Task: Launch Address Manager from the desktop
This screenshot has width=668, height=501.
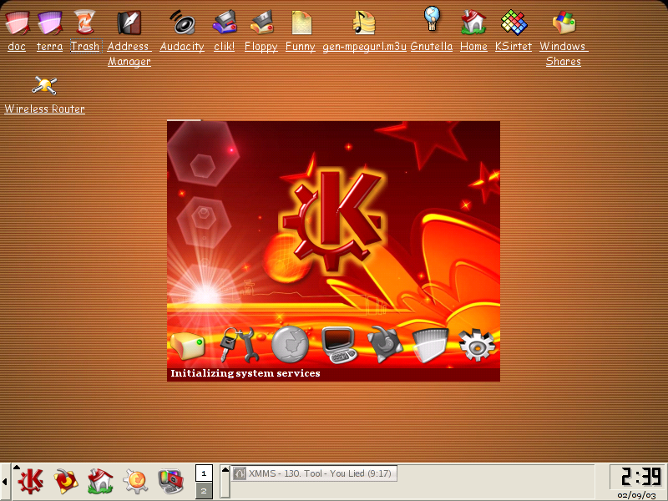Action: tap(129, 23)
